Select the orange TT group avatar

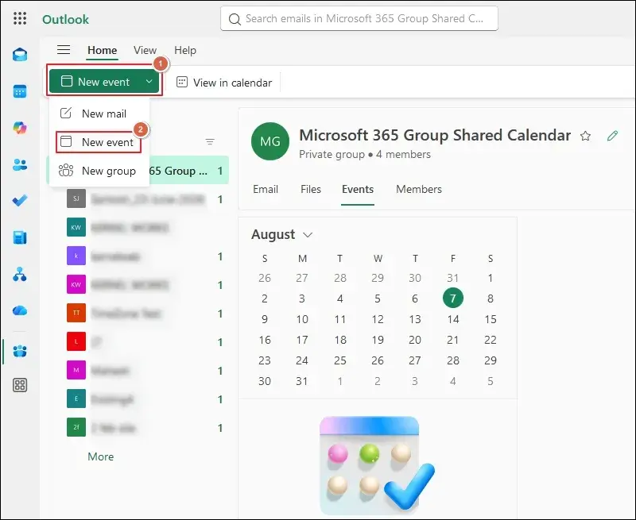coord(76,313)
